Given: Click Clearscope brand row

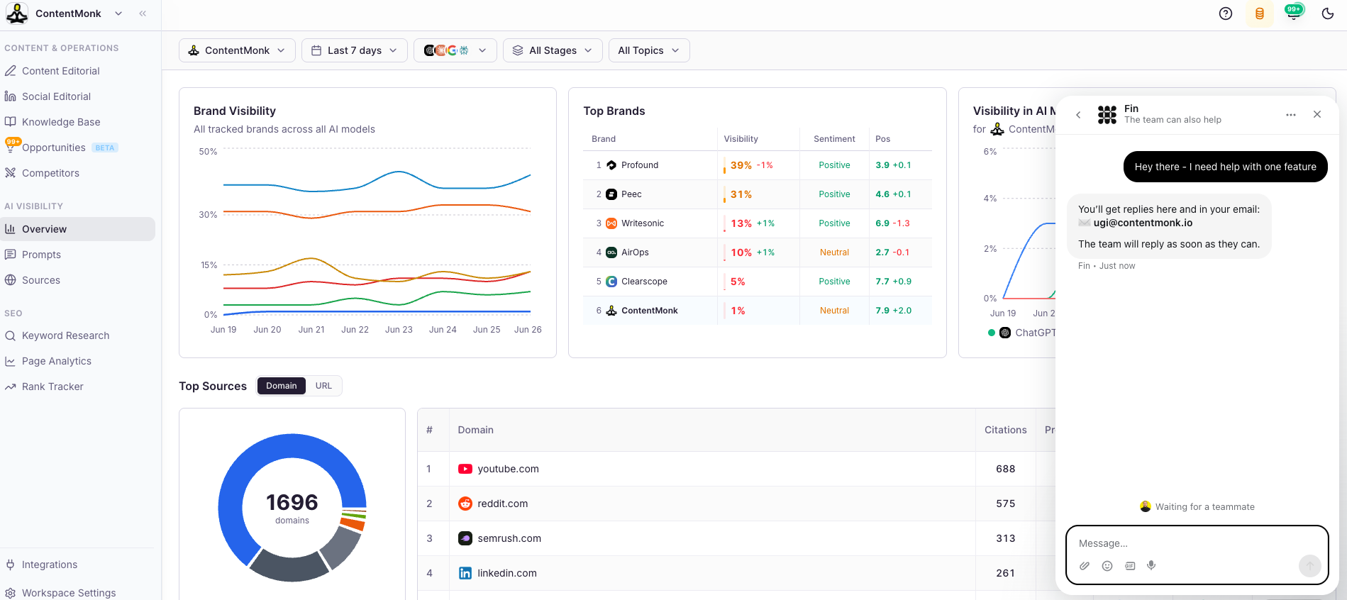Looking at the screenshot, I should pyautogui.click(x=758, y=282).
